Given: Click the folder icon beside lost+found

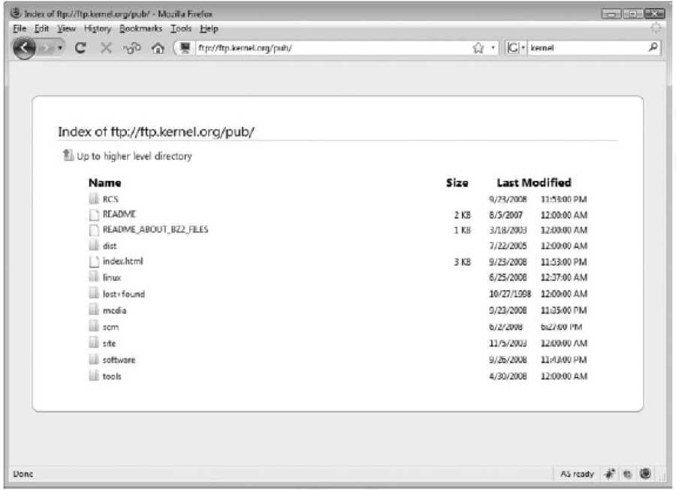Looking at the screenshot, I should tap(94, 293).
